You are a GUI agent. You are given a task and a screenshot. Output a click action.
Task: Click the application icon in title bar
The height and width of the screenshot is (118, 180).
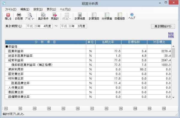[4, 3]
